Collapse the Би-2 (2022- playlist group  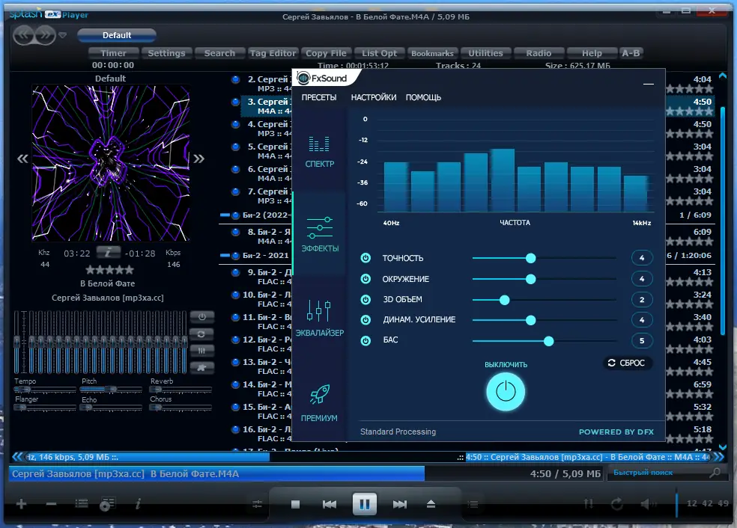click(225, 215)
